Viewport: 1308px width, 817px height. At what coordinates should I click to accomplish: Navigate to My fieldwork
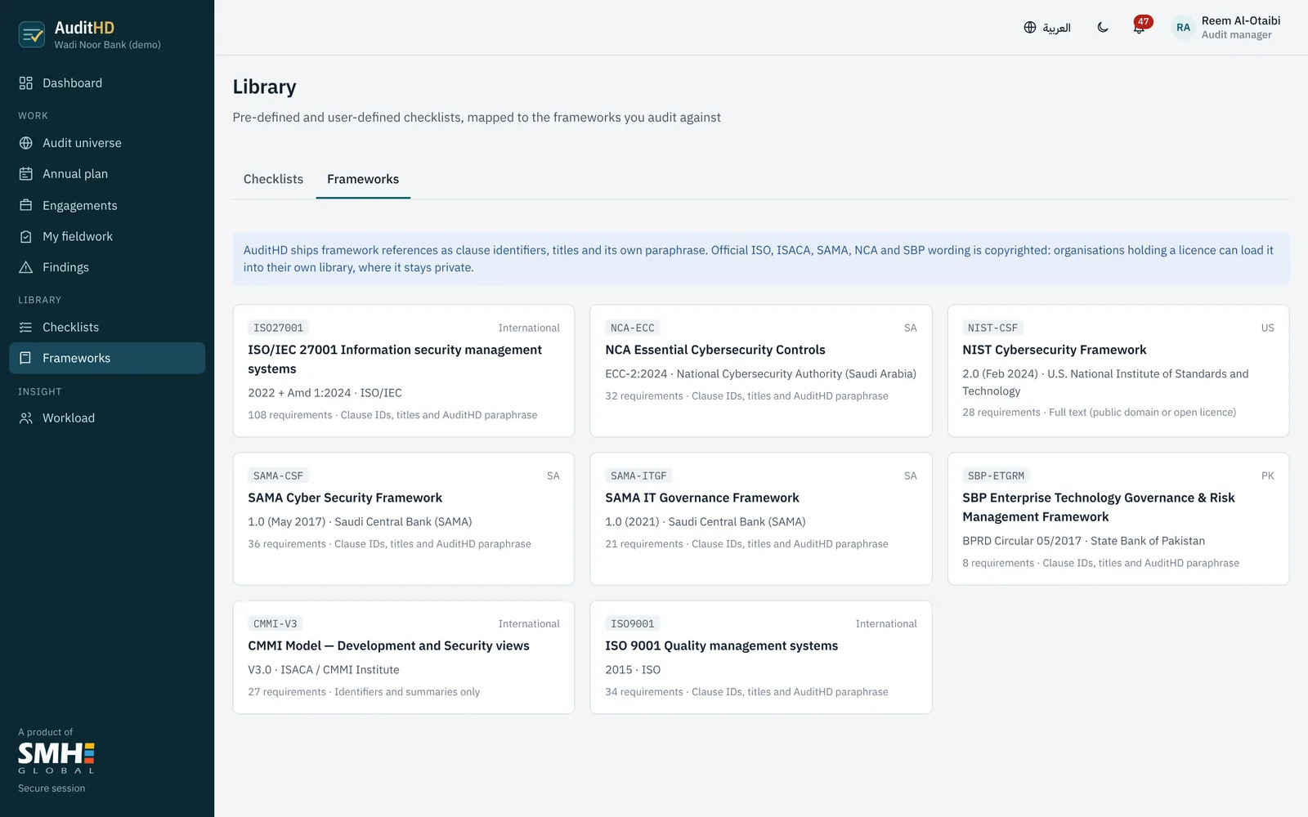click(x=107, y=236)
